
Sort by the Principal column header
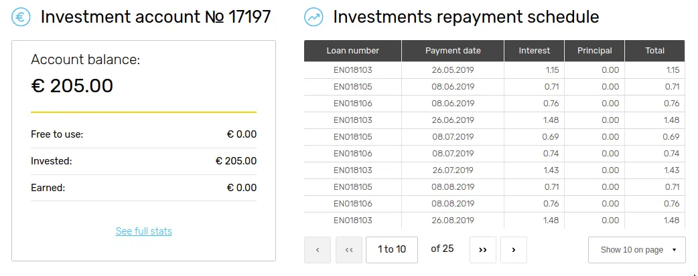click(x=594, y=51)
